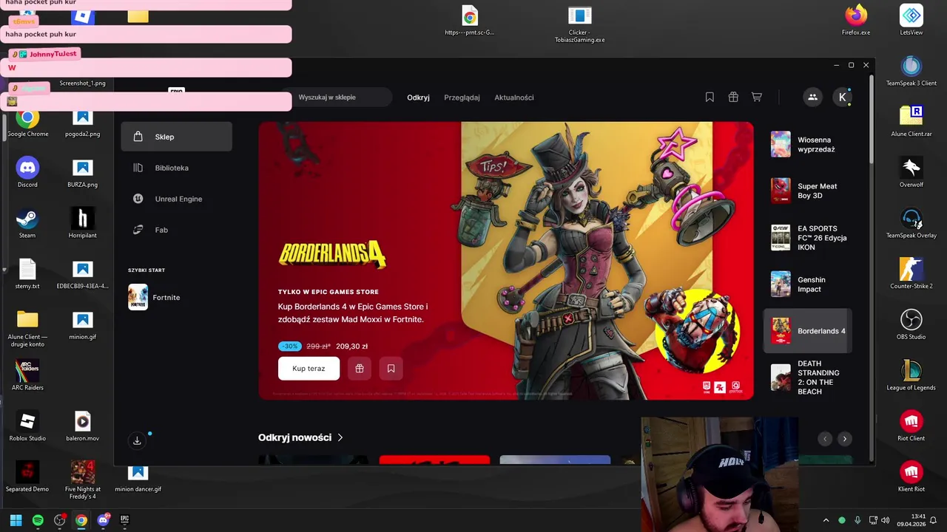Screen dimensions: 947x532
Task: Open the shopping cart in Epic header
Action: coord(757,97)
